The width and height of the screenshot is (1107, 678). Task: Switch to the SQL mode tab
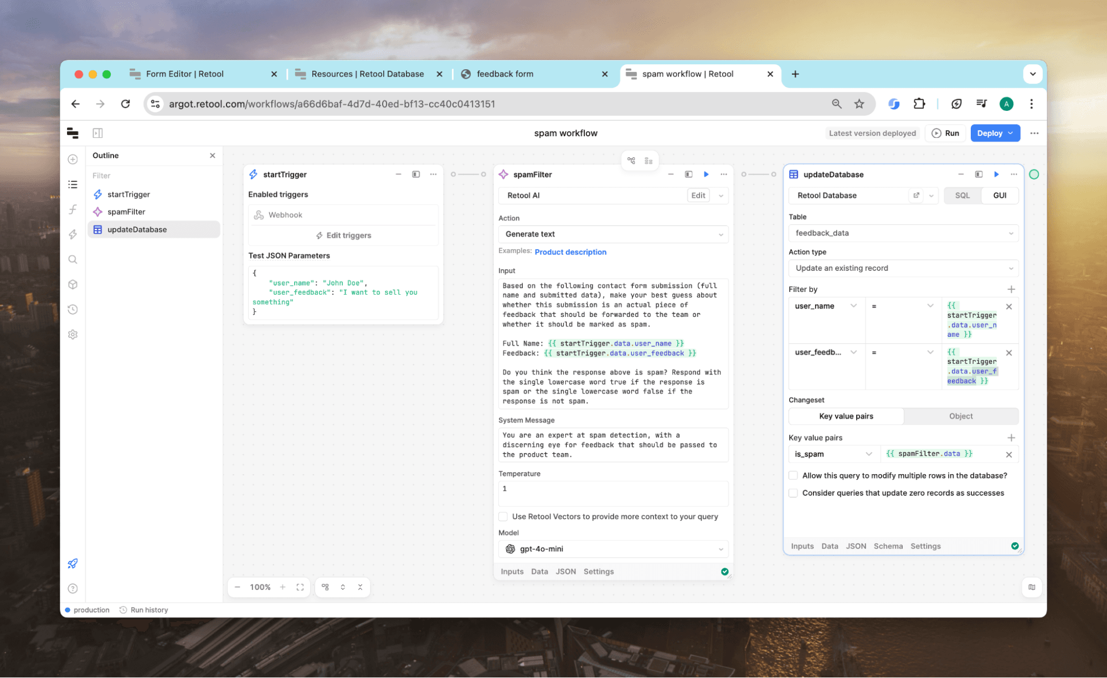(x=962, y=196)
